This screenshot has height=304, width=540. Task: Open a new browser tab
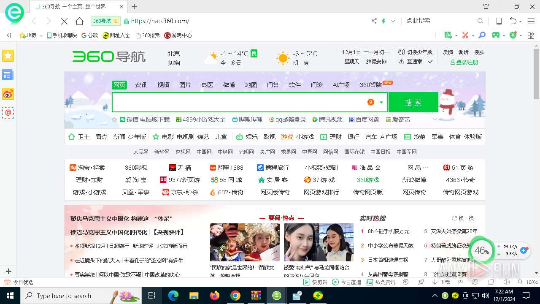(134, 6)
